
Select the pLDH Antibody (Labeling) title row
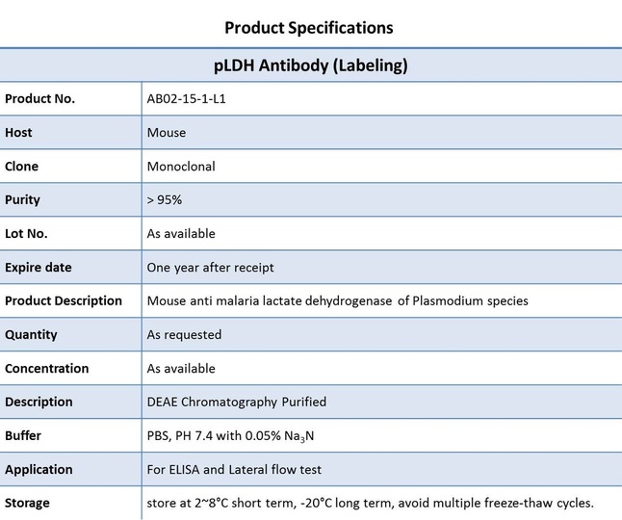point(311,65)
